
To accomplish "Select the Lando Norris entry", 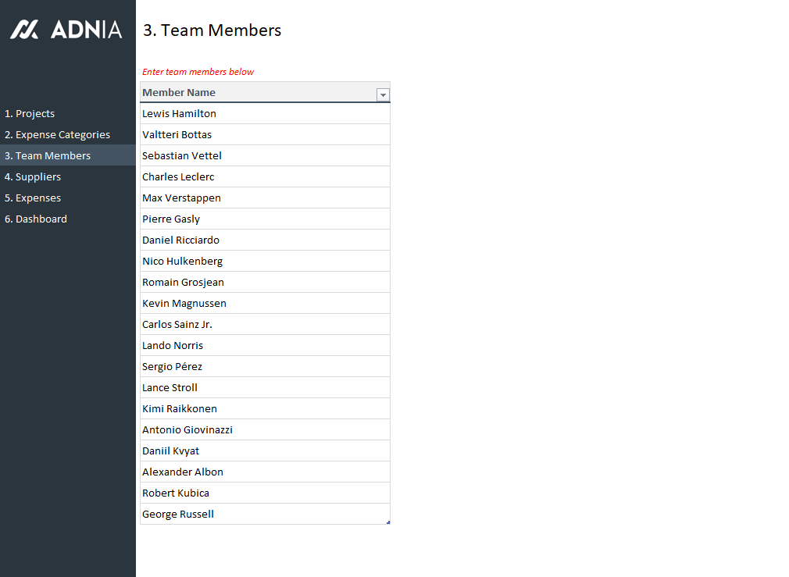I will tap(173, 346).
